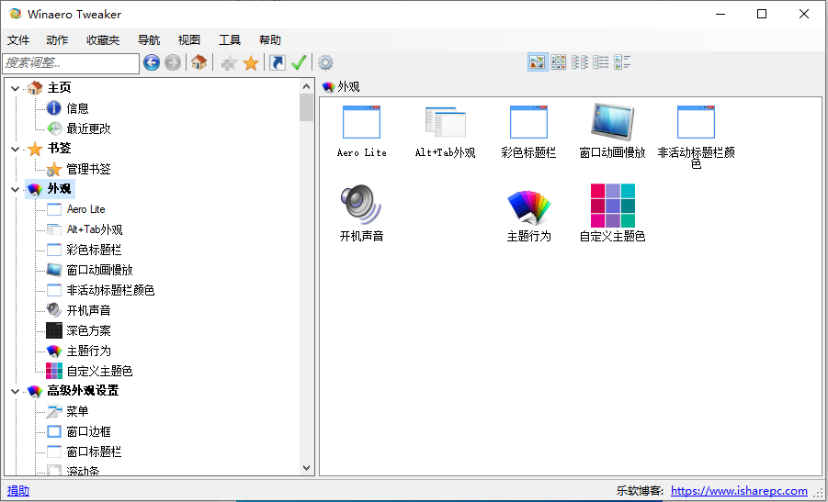Collapse the 高级外观设置 tree node
The height and width of the screenshot is (502, 828).
click(x=15, y=391)
